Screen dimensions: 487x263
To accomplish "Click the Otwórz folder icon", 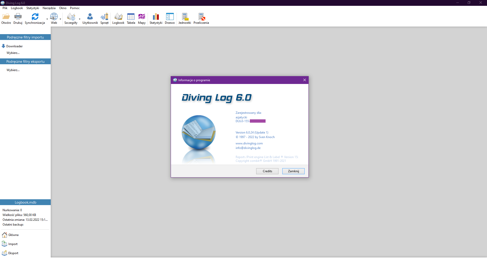I will click(6, 17).
